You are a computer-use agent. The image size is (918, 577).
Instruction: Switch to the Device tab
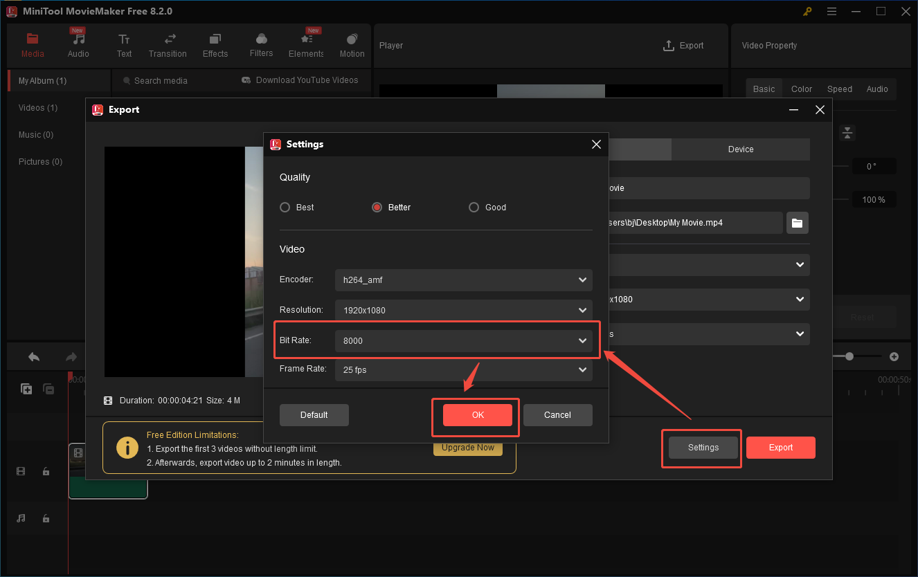pos(740,149)
